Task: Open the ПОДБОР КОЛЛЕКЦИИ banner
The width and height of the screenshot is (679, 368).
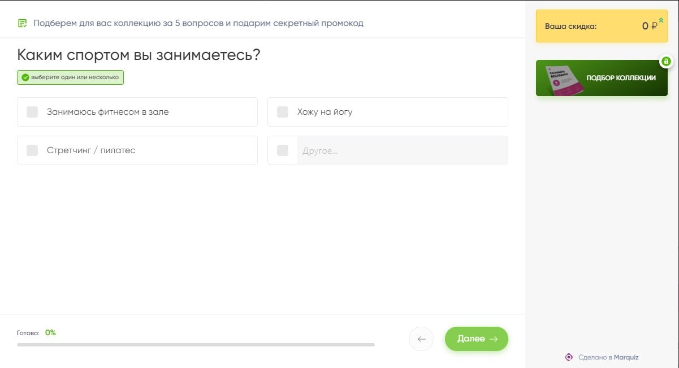Action: pyautogui.click(x=602, y=78)
